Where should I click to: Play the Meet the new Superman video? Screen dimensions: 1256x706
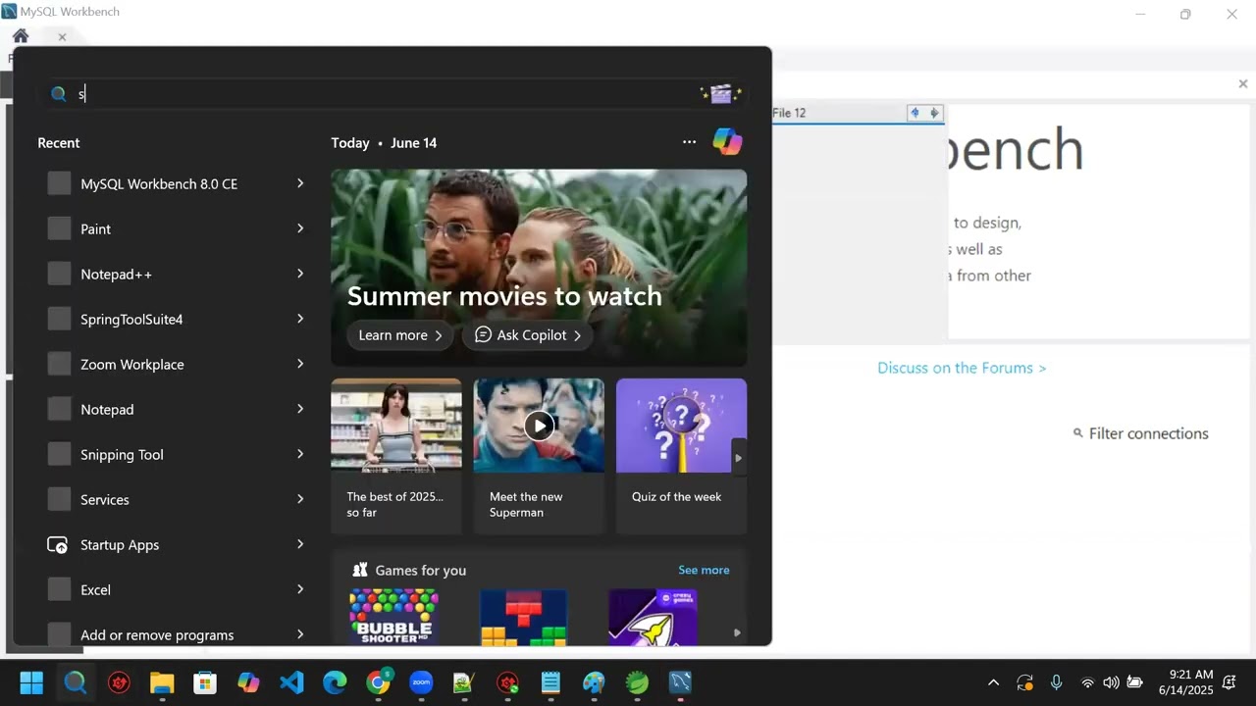click(x=539, y=426)
